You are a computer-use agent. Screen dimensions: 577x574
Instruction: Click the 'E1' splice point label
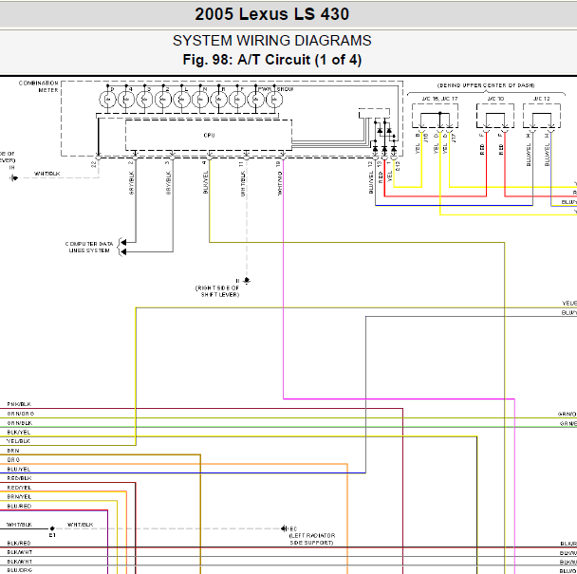tap(52, 535)
